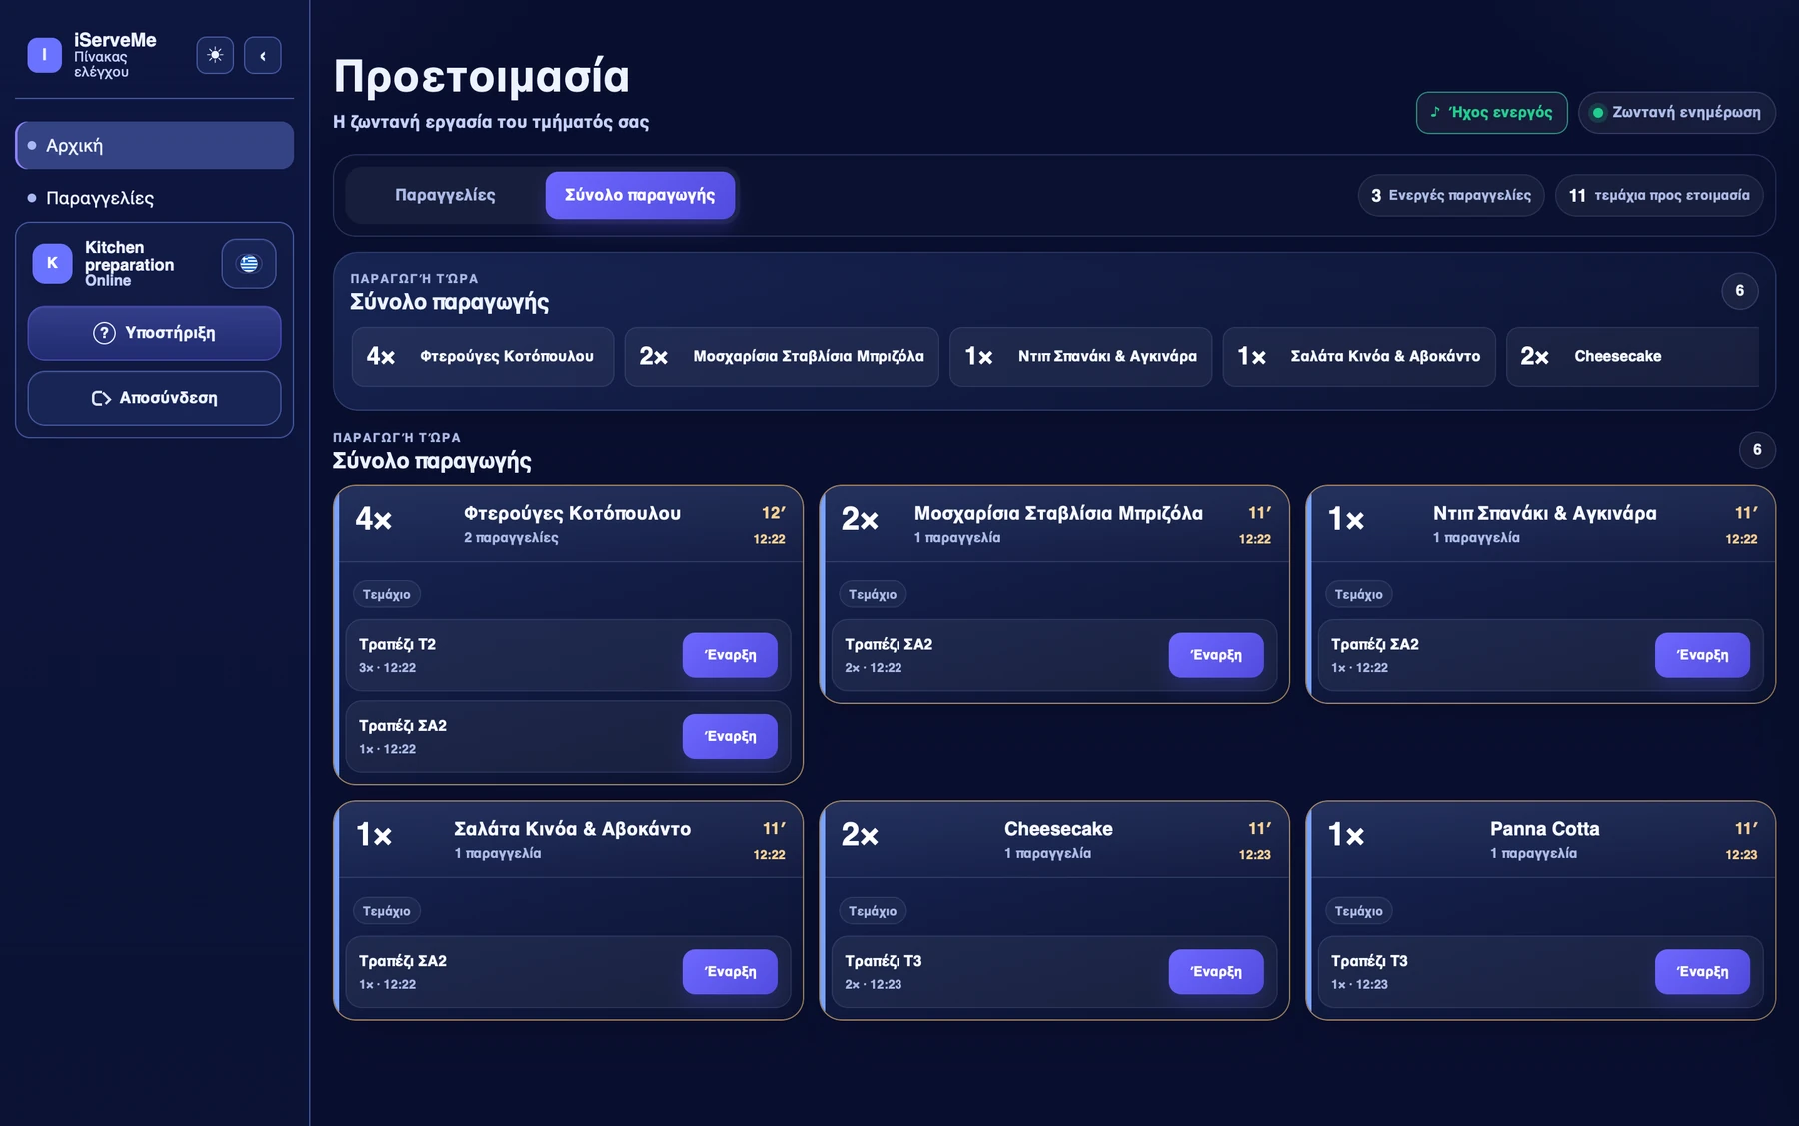Select 1x Ντιπ Σπανάκι & Αγκινάρα chip

[x=1080, y=357]
